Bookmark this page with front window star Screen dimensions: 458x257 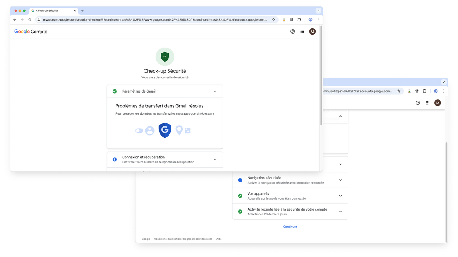(x=273, y=20)
